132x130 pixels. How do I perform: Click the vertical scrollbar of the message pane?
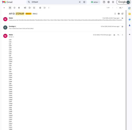click(x=126, y=70)
